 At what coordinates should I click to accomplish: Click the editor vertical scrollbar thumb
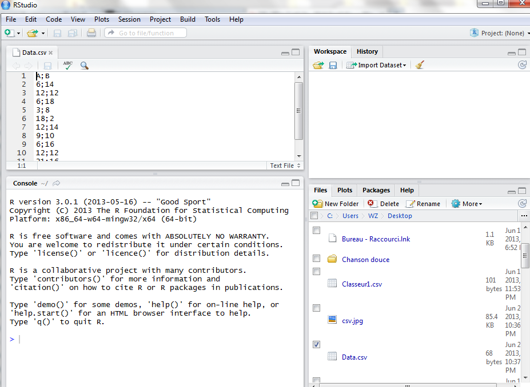tap(298, 111)
